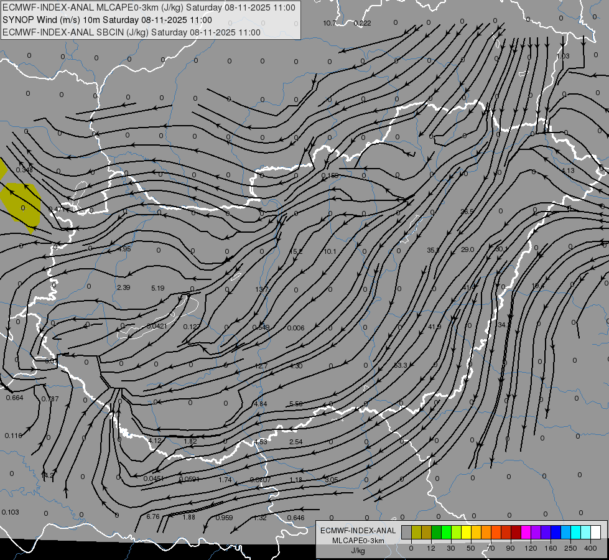Click the amber legend swatch
Viewport: 609px width, 560px height.
click(477, 532)
